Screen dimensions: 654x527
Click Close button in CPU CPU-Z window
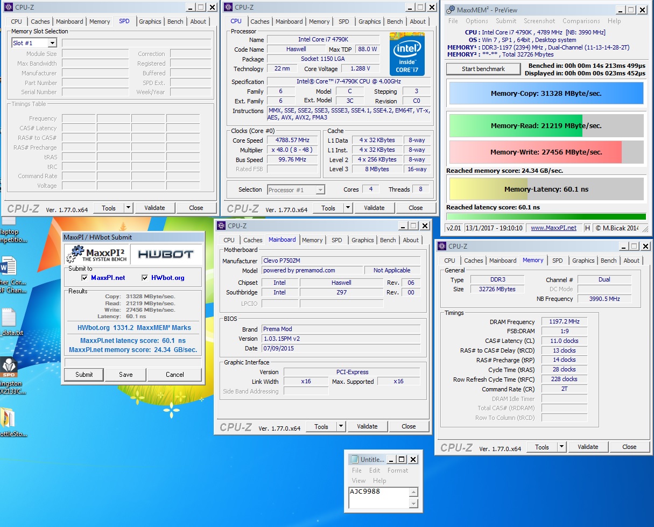click(416, 208)
